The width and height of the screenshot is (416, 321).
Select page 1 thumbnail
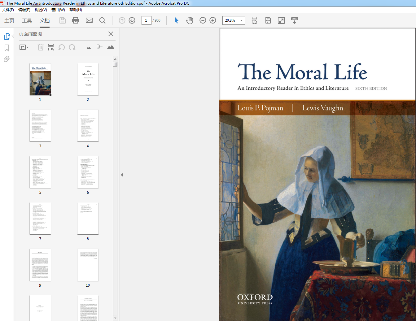click(x=40, y=79)
